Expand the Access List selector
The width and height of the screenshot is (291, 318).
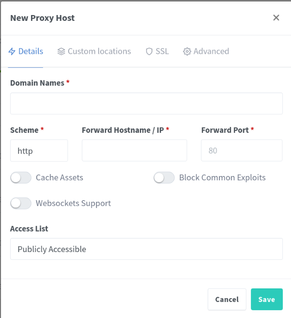pyautogui.click(x=146, y=249)
